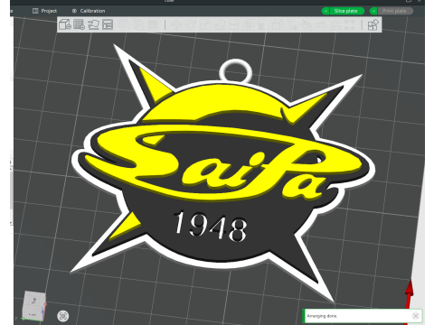
Task: Click the Add plate grid icon
Action: (x=80, y=24)
